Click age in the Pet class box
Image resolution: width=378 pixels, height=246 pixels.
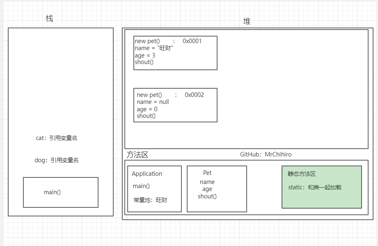coord(207,189)
